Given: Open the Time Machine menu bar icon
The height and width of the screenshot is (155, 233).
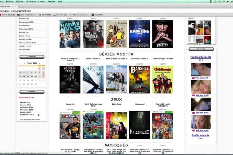Looking at the screenshot, I should click(215, 2).
